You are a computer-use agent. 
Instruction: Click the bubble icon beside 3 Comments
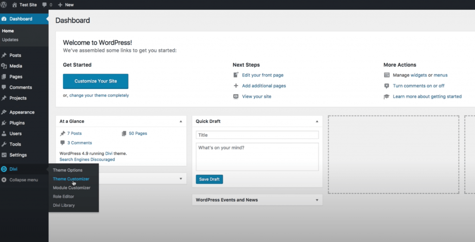pos(63,143)
